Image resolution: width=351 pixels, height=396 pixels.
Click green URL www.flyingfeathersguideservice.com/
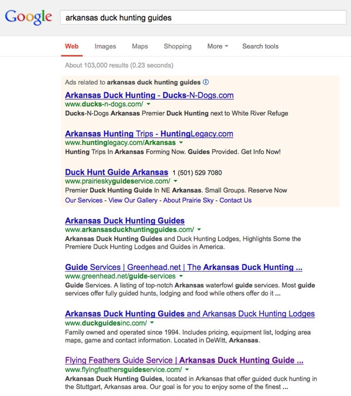coord(123,370)
